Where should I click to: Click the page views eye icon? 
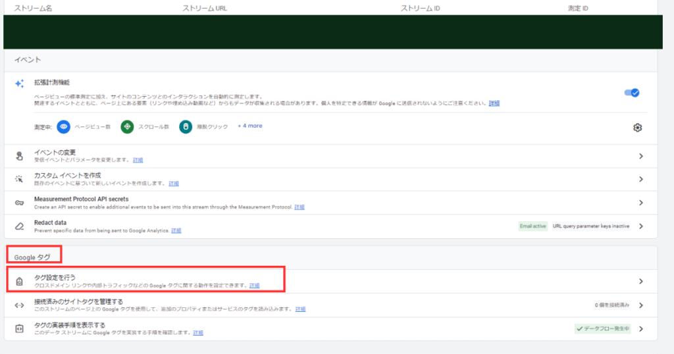(64, 127)
